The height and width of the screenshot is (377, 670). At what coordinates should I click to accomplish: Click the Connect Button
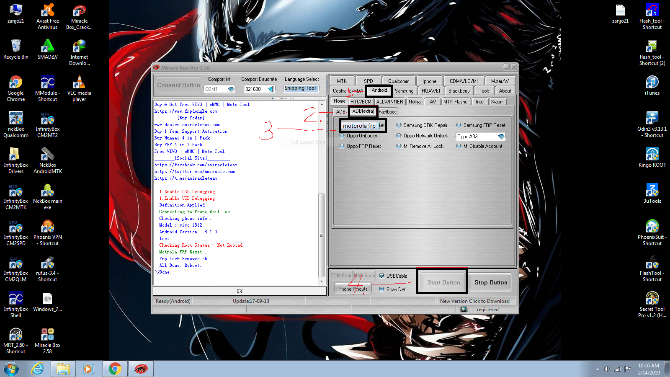coord(178,85)
